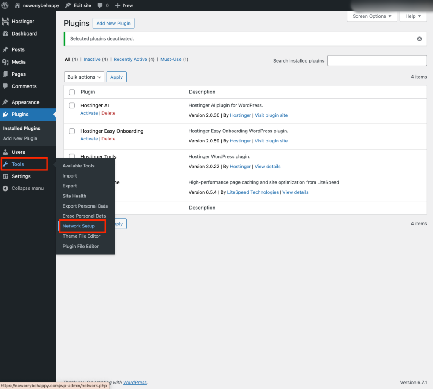Image resolution: width=433 pixels, height=389 pixels.
Task: Click the noworrybehappy site name
Action: 41,5
